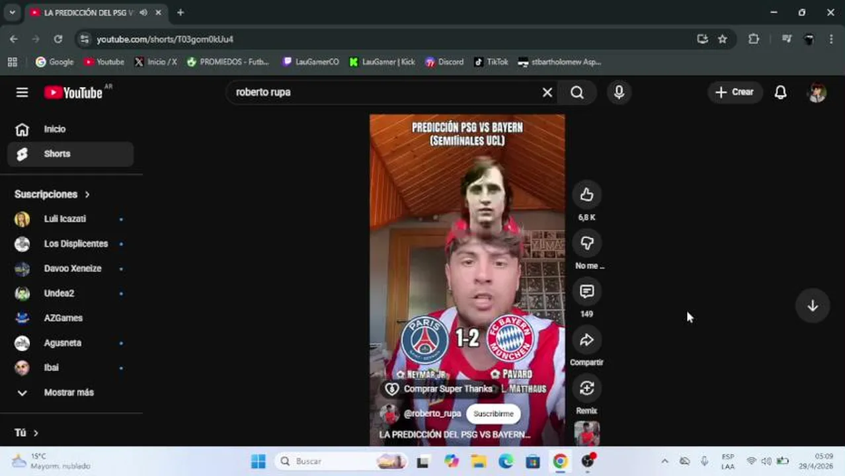Go to the next short arrow
The image size is (845, 476).
813,306
